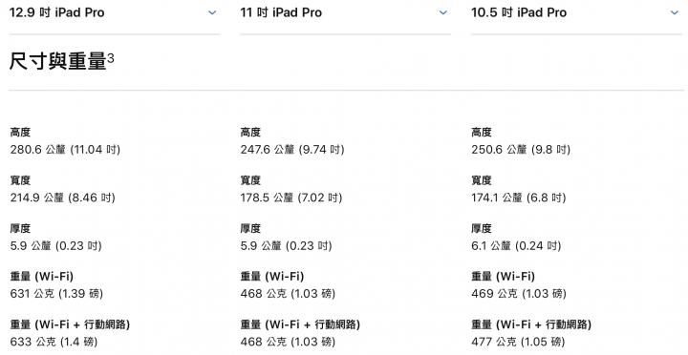Click the chevron beside 12.9 吋 iPad Pro
This screenshot has height=355, width=688.
tap(212, 12)
